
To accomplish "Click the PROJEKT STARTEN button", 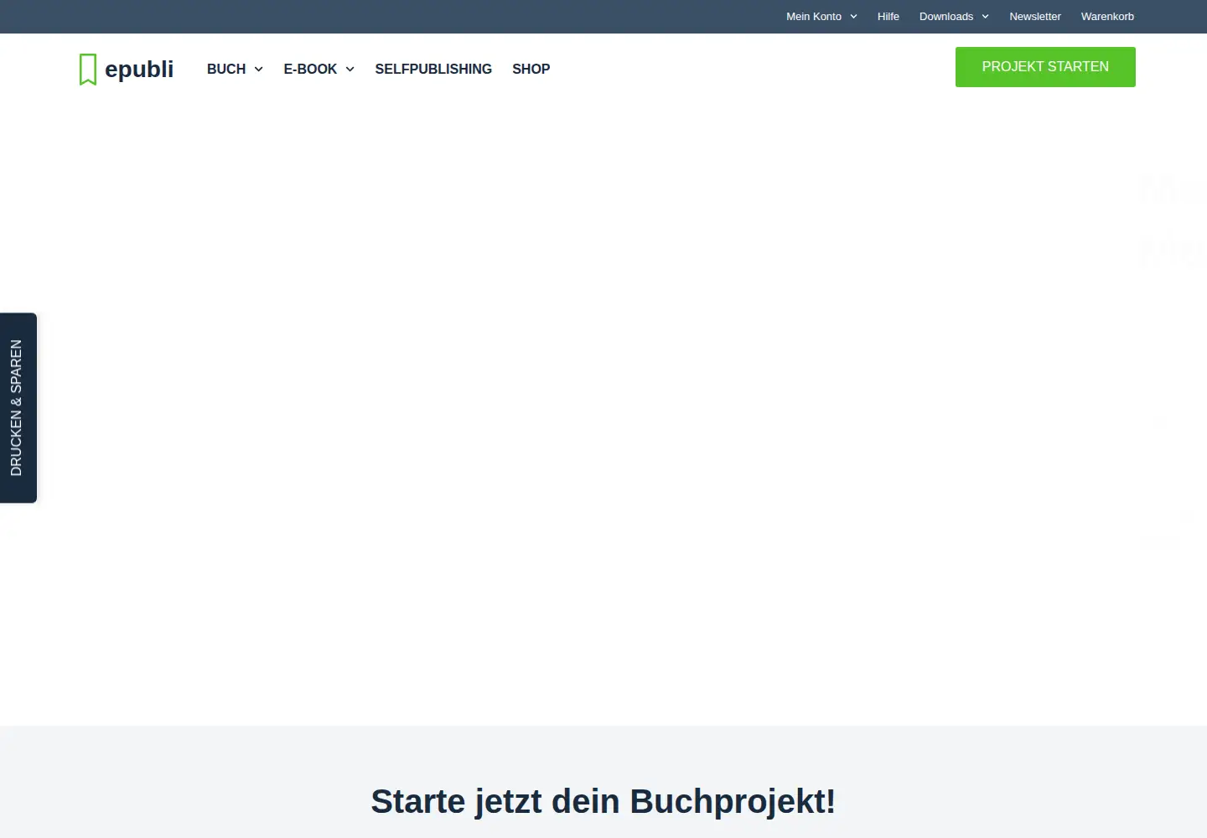I will point(1045,67).
